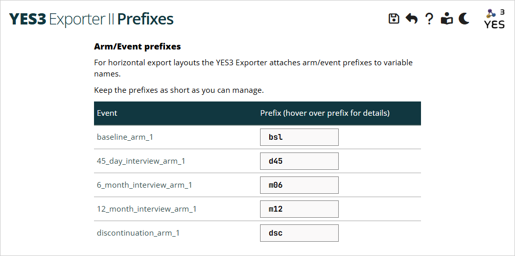The width and height of the screenshot is (515, 256).
Task: Open the help question mark icon
Action: tap(429, 19)
